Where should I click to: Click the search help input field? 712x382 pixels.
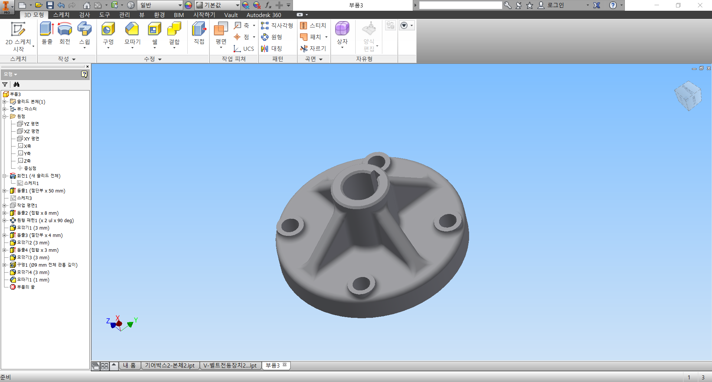pos(461,5)
